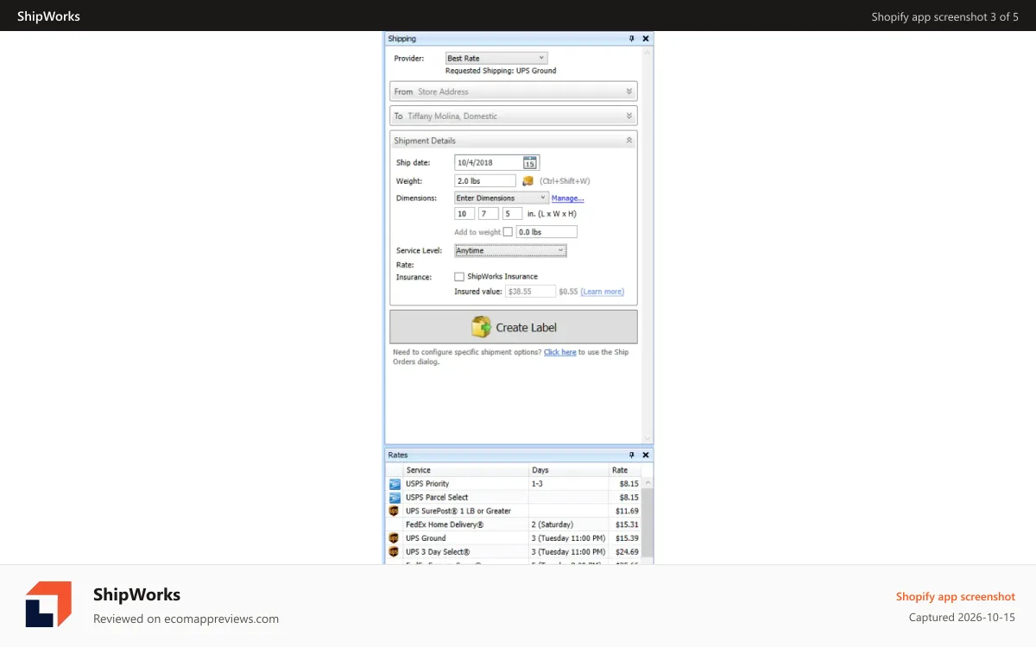The image size is (1036, 647).
Task: Click the Shipping panel scroll-down arrow
Action: point(647,438)
